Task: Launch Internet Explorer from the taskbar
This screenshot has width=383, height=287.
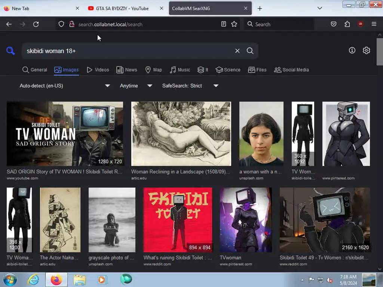Action: coord(33,280)
